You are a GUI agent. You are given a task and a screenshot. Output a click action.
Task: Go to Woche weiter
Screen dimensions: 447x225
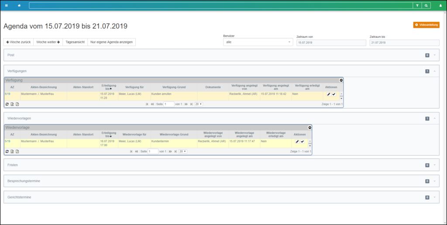(48, 42)
